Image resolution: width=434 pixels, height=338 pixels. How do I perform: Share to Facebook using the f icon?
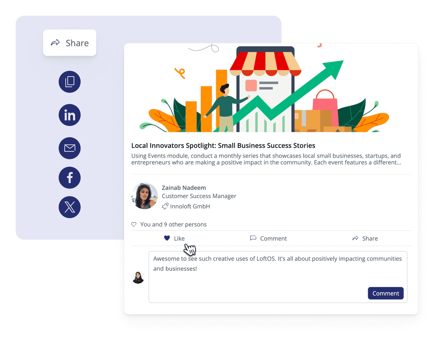[70, 178]
